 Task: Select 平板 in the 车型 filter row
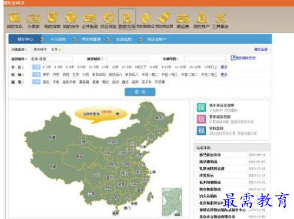point(56,82)
